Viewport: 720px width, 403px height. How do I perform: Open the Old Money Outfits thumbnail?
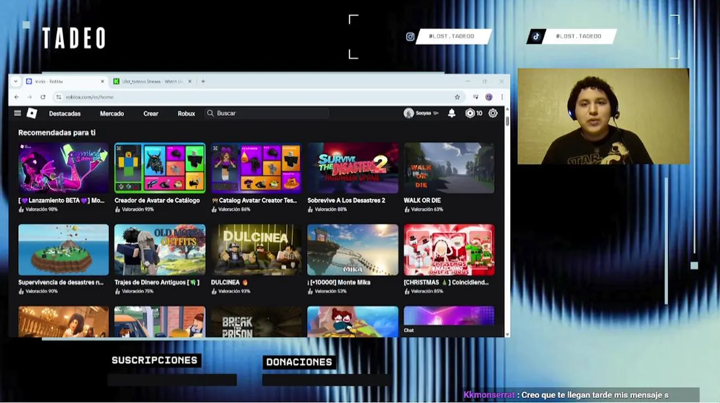tap(160, 250)
